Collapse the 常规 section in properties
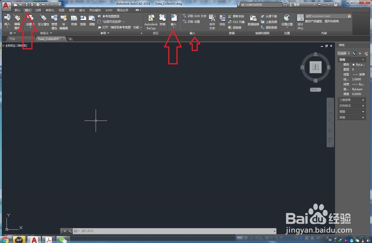Viewport: 372px width, 243px height. point(363,60)
